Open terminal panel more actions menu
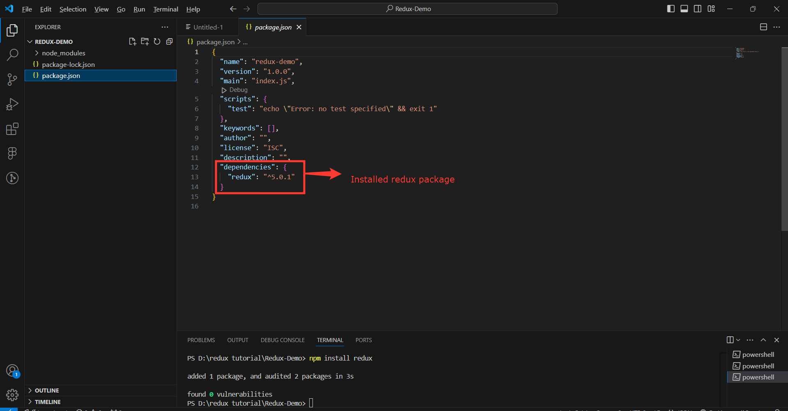The width and height of the screenshot is (788, 411). click(750, 340)
